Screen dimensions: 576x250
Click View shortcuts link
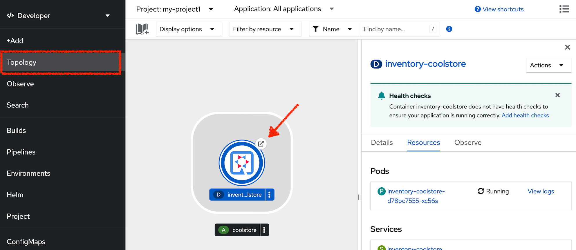503,9
